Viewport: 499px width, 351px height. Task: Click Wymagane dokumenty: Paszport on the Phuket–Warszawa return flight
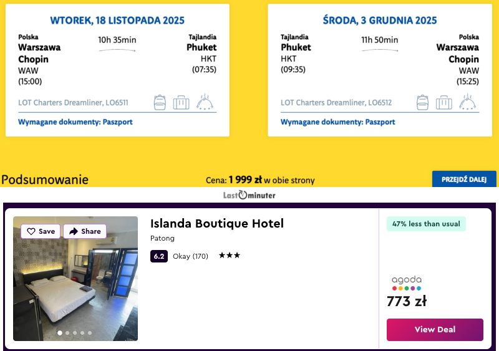pos(337,122)
